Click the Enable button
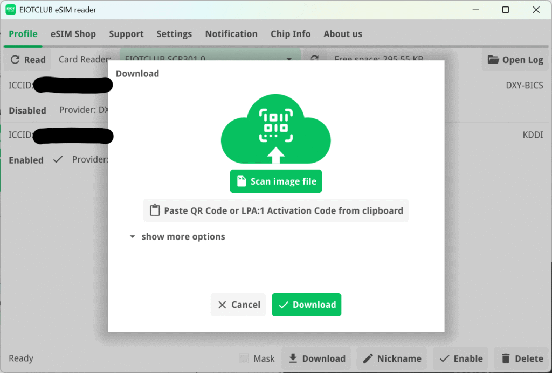Image resolution: width=552 pixels, height=373 pixels. coord(461,358)
